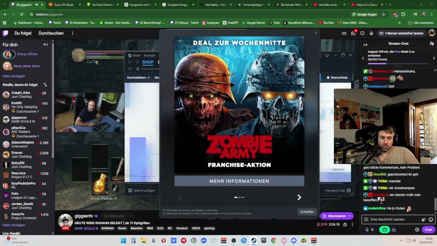Screen dimensions: 437x246
Task: Open the whispers speech-bubble icon
Action: click(362, 33)
